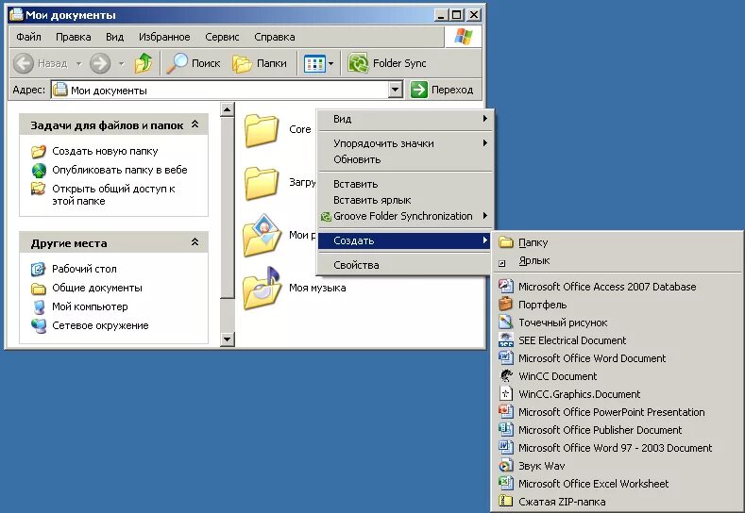The height and width of the screenshot is (513, 745).
Task: Create SEE Electrical Document
Action: [618, 340]
